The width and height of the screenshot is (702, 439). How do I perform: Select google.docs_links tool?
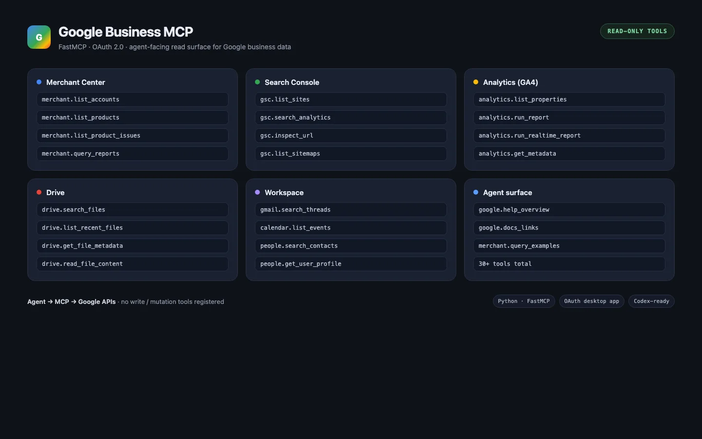[569, 228]
